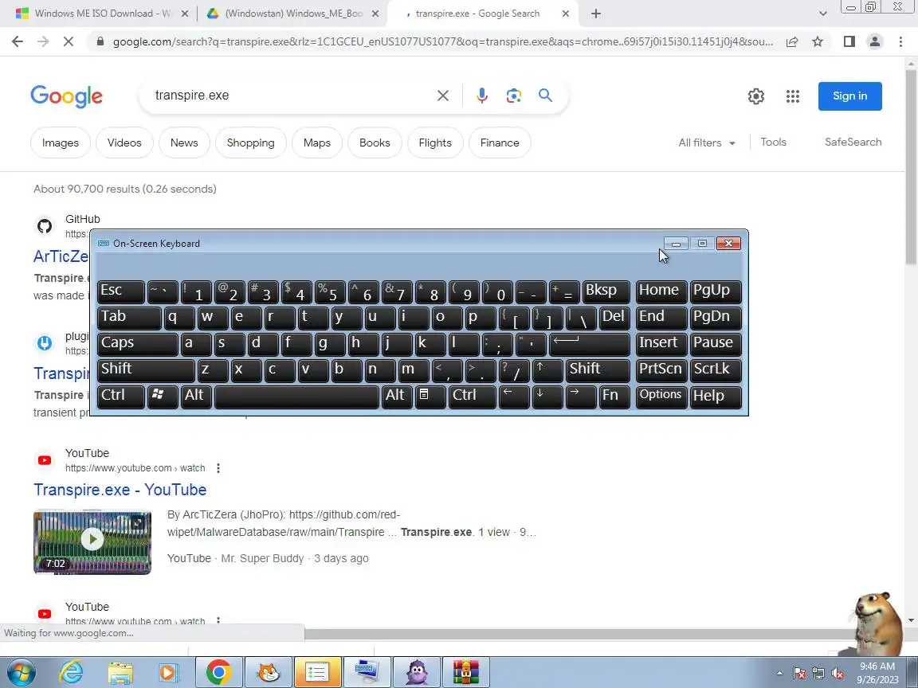Click the magnifier search button
The height and width of the screenshot is (688, 918).
coord(545,96)
